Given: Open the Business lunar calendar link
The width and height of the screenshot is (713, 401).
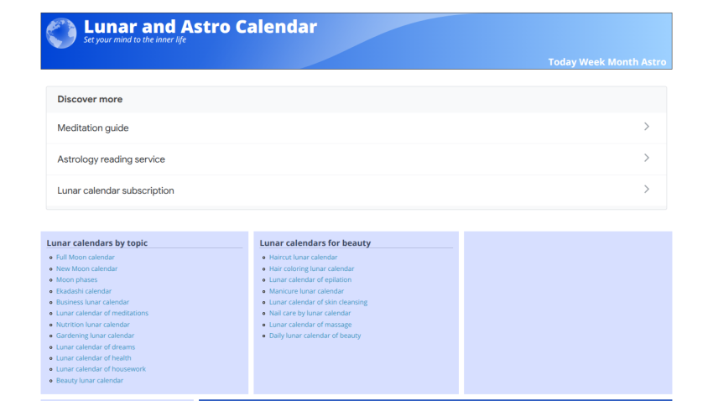Looking at the screenshot, I should (92, 302).
